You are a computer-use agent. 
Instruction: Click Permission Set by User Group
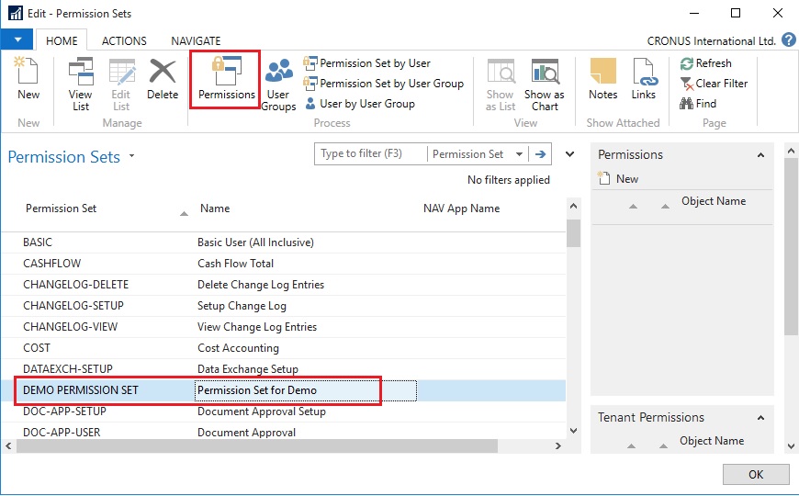(x=384, y=84)
